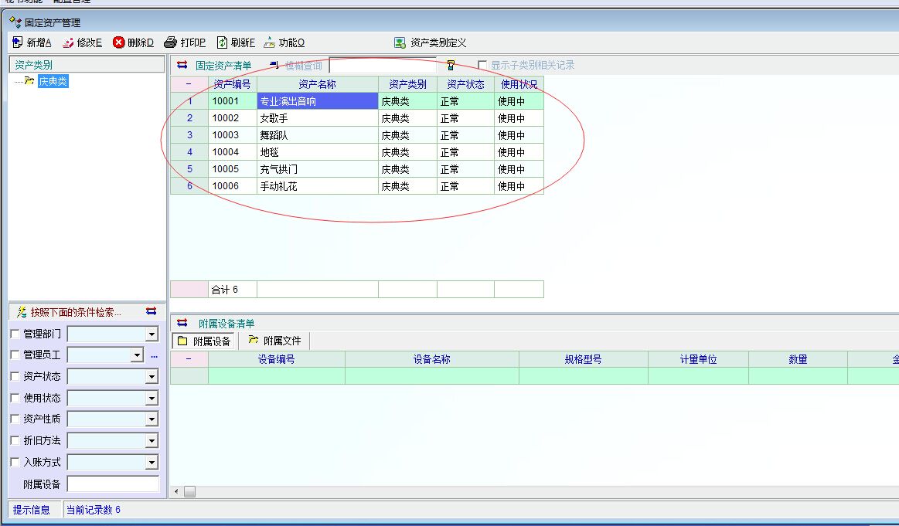Click the 新增A add toolbar icon

tap(18, 42)
